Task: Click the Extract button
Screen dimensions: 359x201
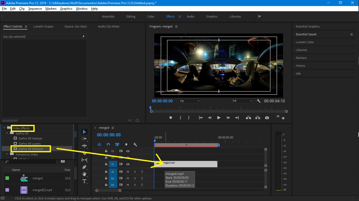Action: point(258,118)
